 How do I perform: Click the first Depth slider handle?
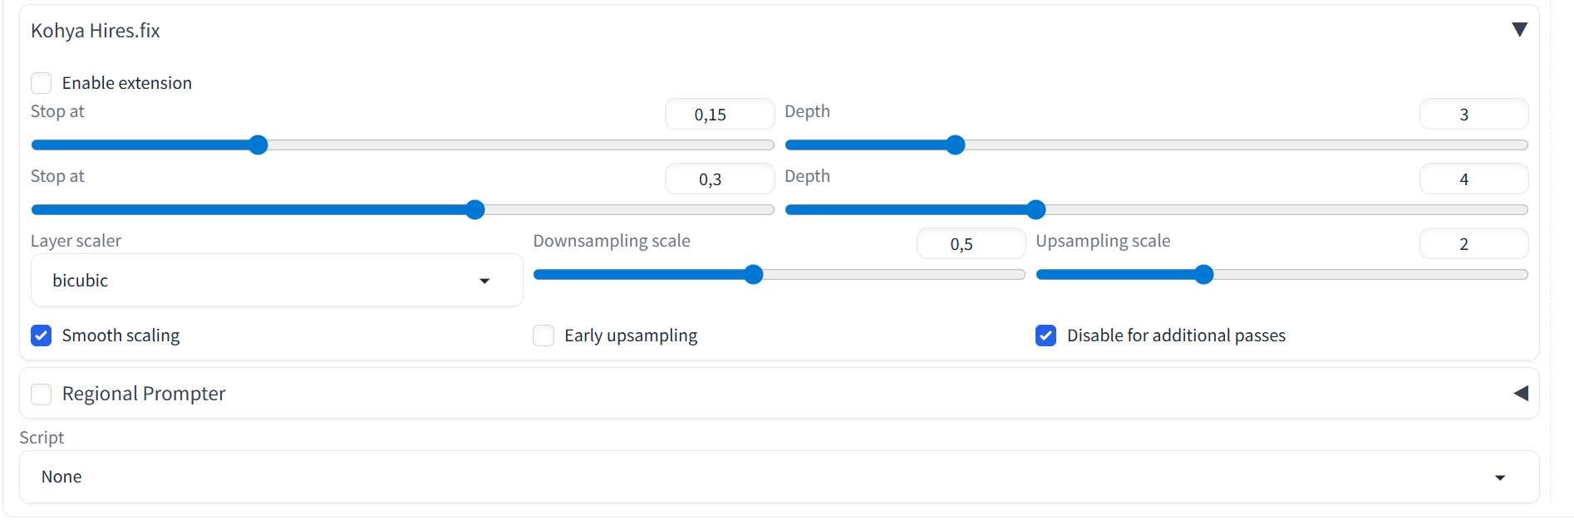[x=956, y=145]
